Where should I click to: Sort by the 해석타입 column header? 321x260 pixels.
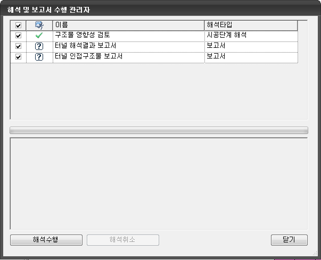point(251,26)
